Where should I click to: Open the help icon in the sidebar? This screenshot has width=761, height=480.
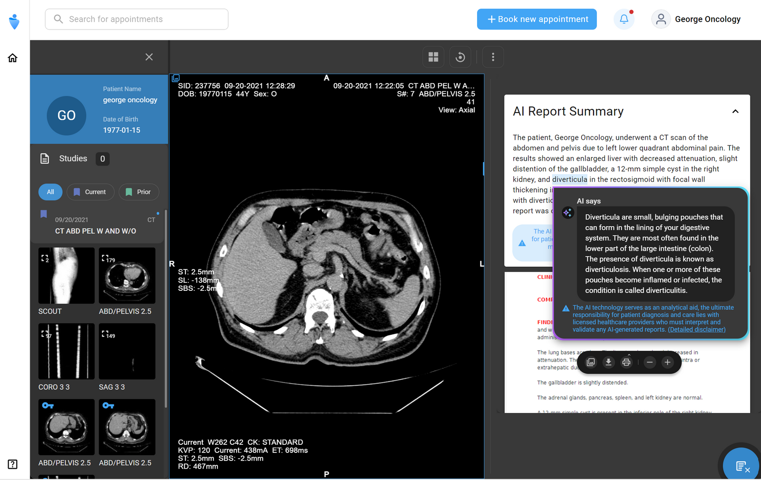tap(13, 464)
